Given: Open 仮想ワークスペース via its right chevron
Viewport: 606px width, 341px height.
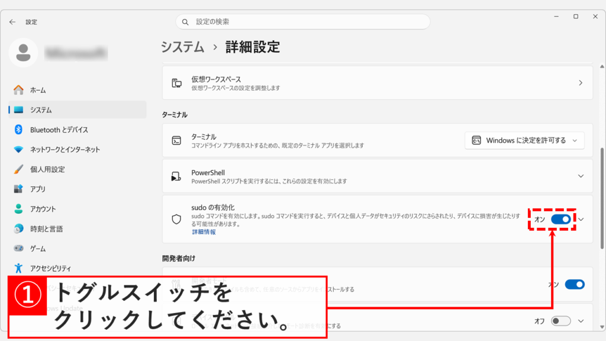Looking at the screenshot, I should click(x=581, y=83).
